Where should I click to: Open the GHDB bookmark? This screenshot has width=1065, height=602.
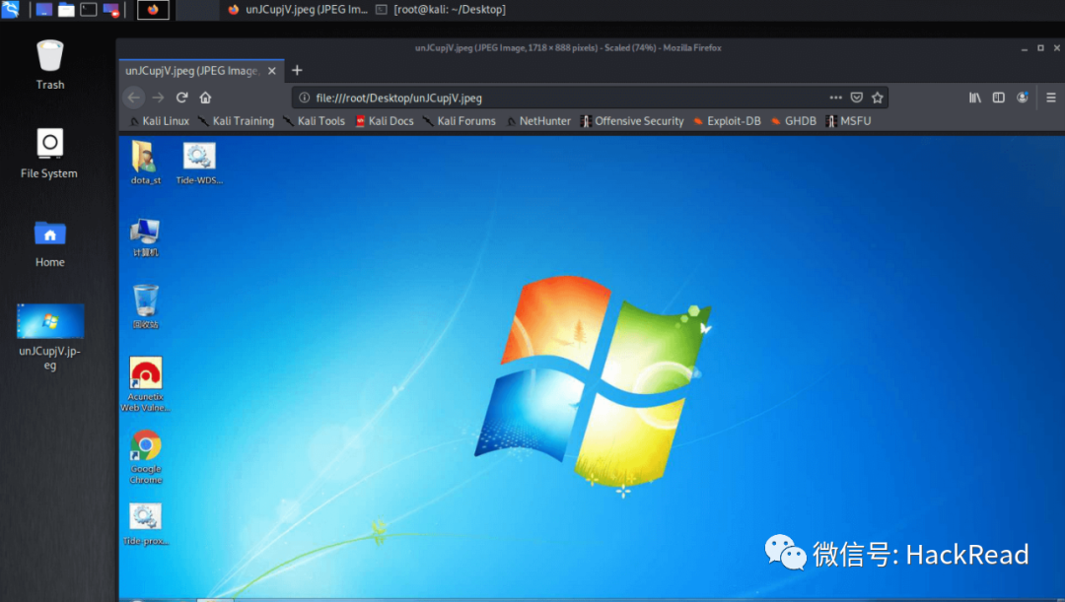(x=793, y=121)
